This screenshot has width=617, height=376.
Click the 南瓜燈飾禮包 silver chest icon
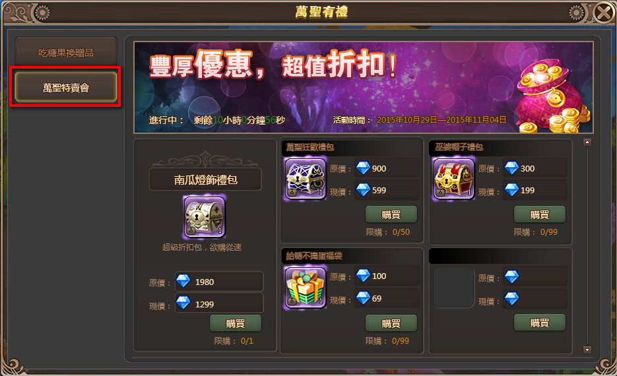tap(205, 217)
